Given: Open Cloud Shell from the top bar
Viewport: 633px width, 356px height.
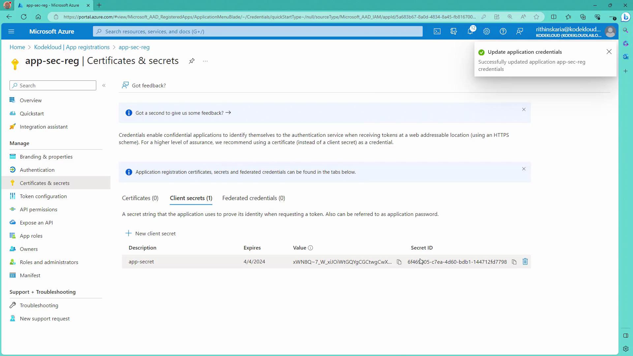Looking at the screenshot, I should tap(437, 31).
